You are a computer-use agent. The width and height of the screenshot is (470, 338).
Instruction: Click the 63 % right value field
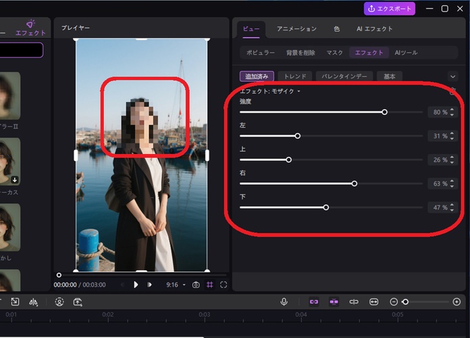click(x=440, y=183)
